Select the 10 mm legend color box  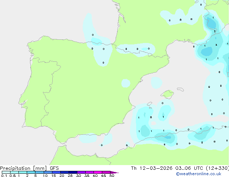pyautogui.click(x=48, y=172)
